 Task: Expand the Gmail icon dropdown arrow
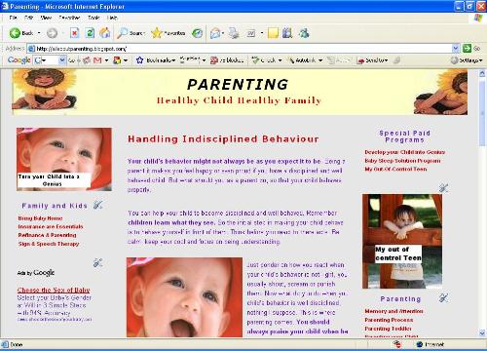click(106, 60)
